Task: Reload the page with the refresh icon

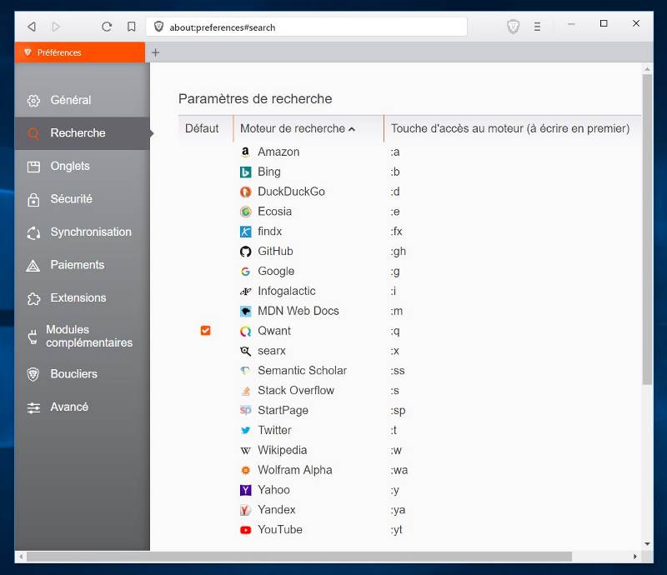Action: tap(107, 27)
